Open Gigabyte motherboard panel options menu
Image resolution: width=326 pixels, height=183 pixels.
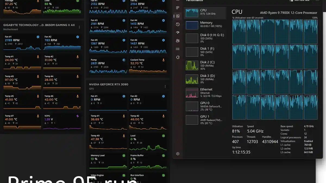coord(79,27)
